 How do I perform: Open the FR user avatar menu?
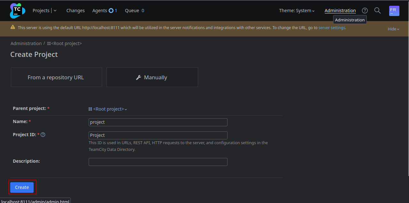point(394,11)
